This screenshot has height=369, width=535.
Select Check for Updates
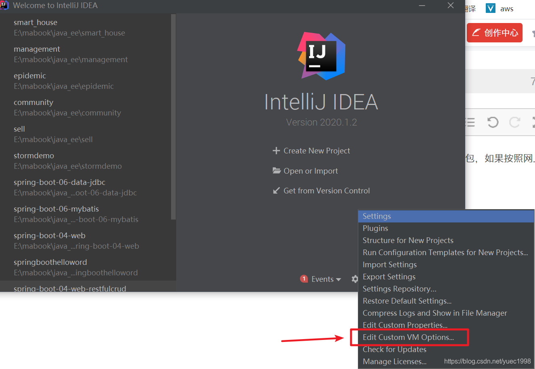point(446,349)
